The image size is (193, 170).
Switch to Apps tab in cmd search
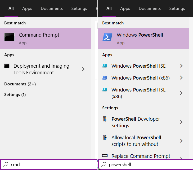click(27, 8)
